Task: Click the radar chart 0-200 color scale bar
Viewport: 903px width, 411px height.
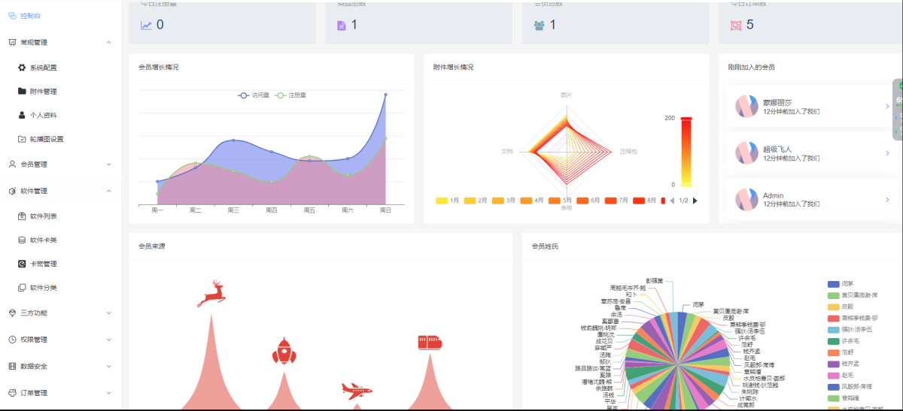Action: click(x=686, y=152)
